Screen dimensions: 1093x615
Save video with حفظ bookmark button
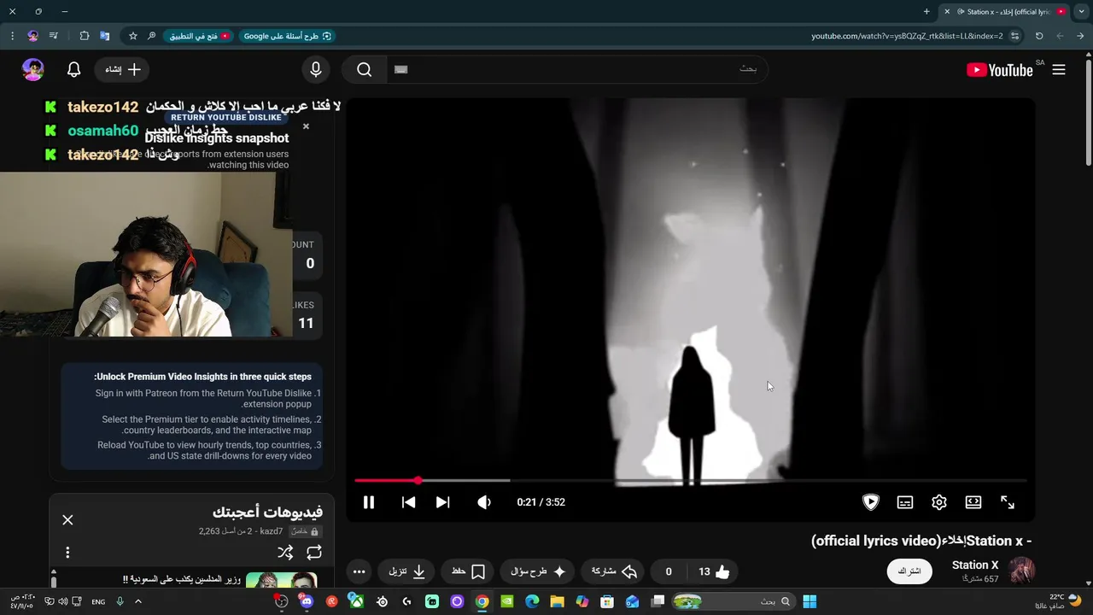[x=468, y=571]
